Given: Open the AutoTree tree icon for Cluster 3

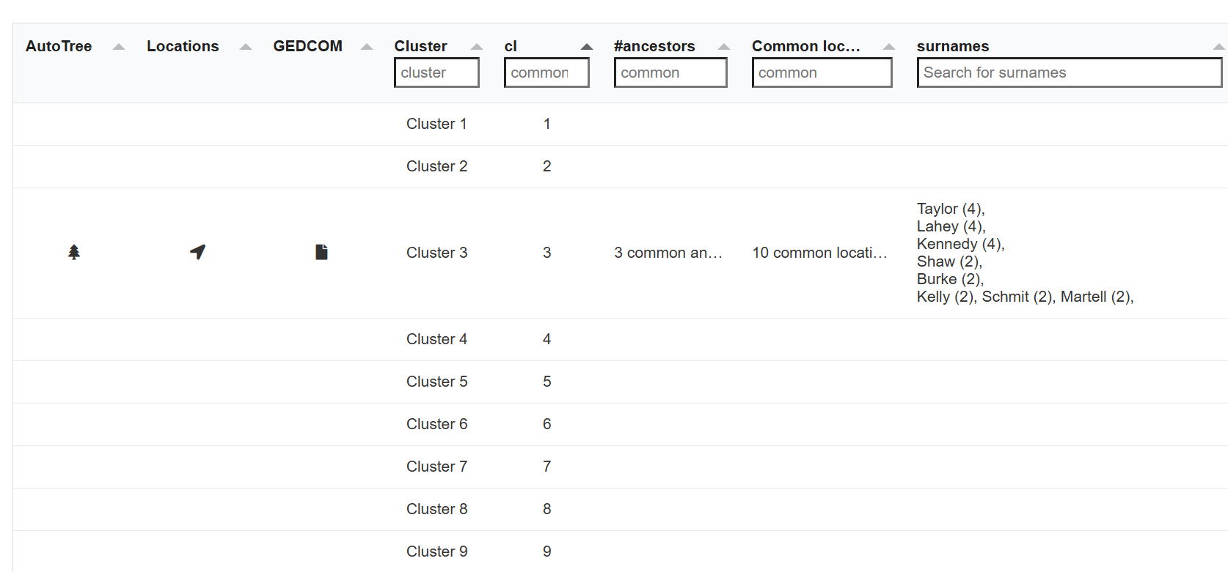Looking at the screenshot, I should coord(74,253).
